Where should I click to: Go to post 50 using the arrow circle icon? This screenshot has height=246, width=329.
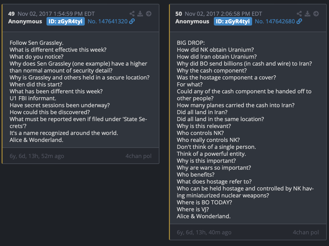click(316, 14)
